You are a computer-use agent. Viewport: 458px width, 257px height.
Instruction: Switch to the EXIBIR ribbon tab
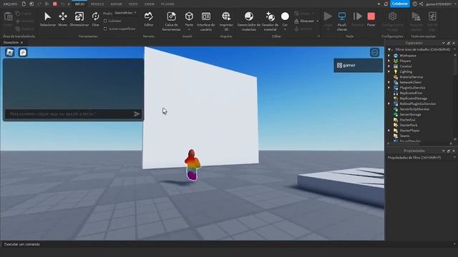[x=150, y=4]
